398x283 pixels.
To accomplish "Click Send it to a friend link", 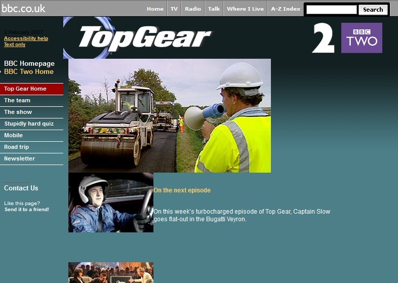I will [x=27, y=209].
